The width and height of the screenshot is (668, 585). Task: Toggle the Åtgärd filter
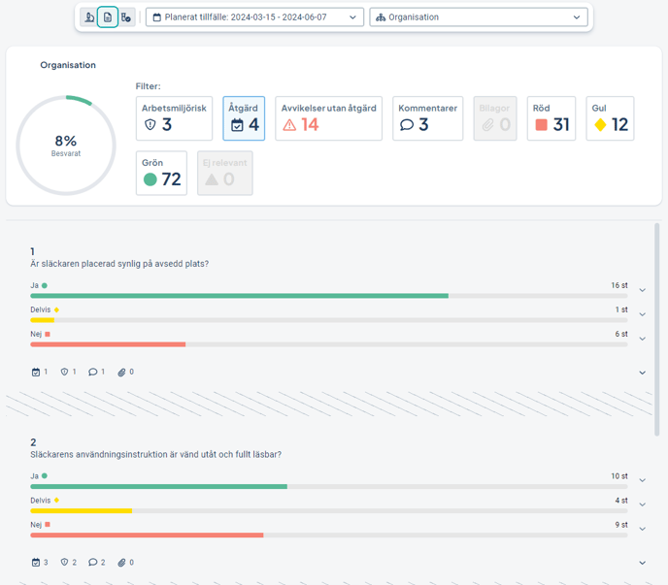coord(244,118)
